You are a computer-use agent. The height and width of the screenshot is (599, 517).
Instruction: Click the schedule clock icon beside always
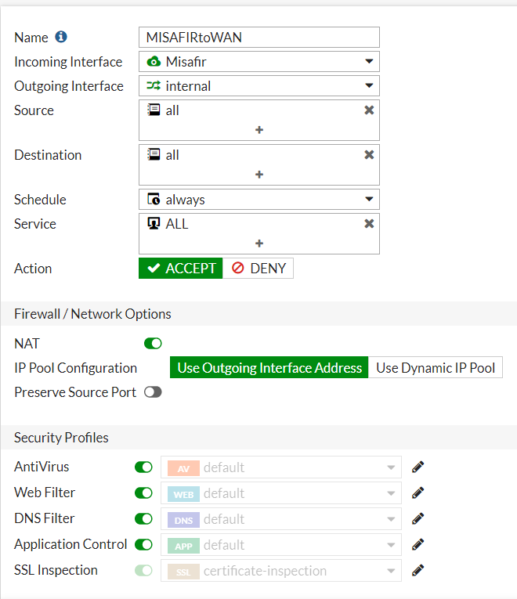(154, 199)
